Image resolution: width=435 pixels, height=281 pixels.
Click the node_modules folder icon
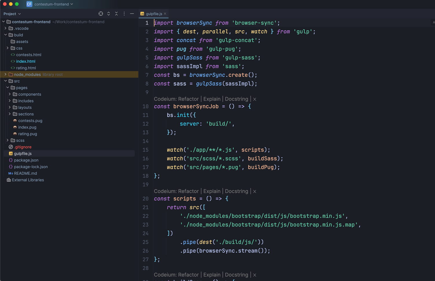(11, 74)
